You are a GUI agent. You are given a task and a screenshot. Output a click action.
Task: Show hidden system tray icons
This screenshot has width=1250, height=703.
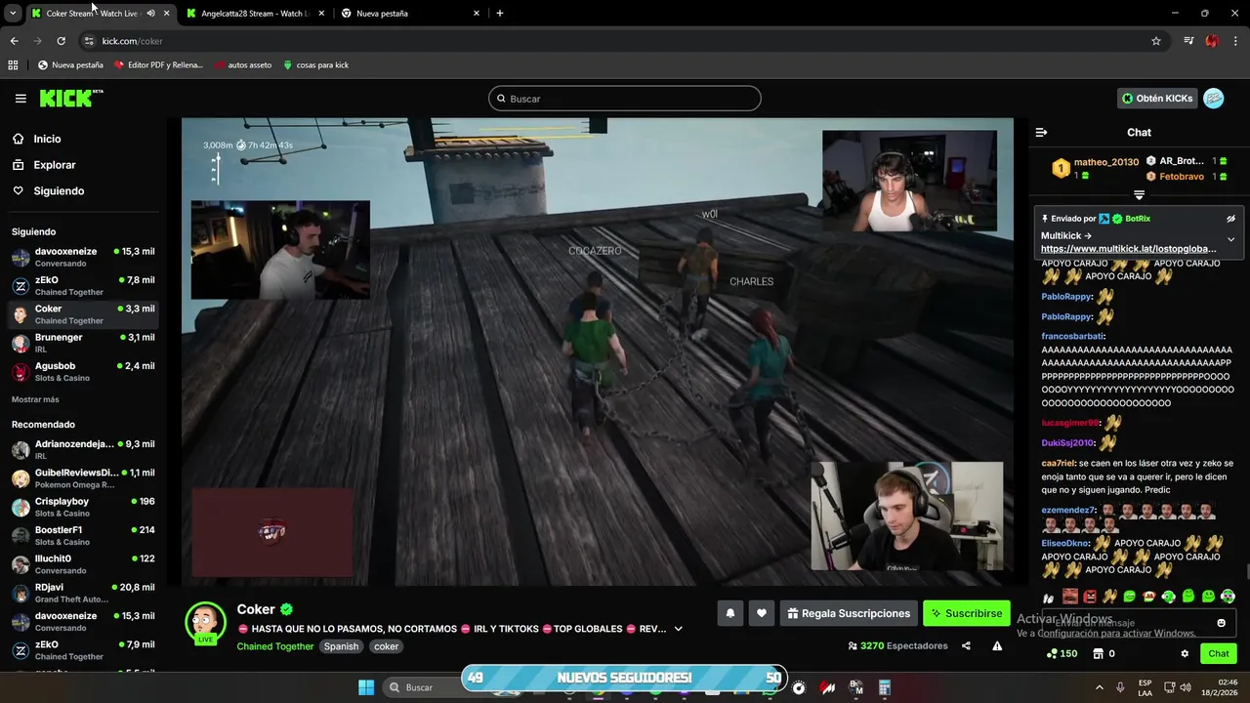pyautogui.click(x=1099, y=687)
